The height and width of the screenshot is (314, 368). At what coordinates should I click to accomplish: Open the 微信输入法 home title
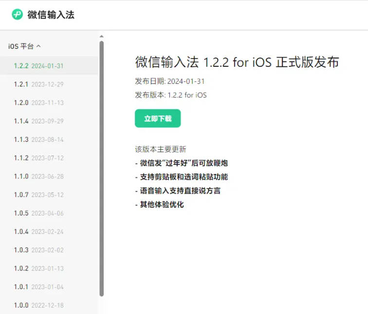51,15
